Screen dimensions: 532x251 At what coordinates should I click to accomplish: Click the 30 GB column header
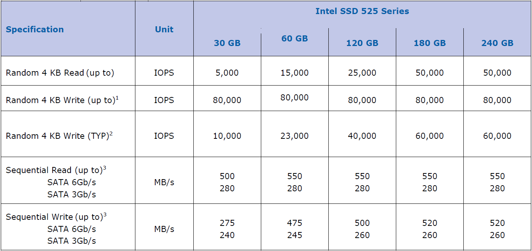click(x=227, y=43)
